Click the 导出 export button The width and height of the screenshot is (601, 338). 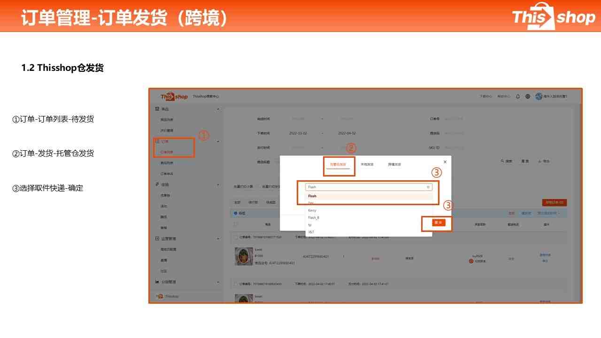[544, 161]
